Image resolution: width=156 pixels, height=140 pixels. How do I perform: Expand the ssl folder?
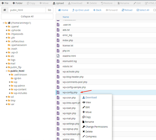click(x=7, y=97)
